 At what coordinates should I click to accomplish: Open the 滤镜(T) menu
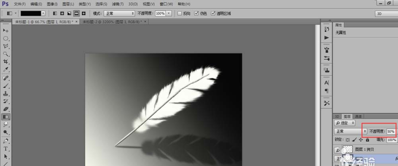tap(118, 4)
